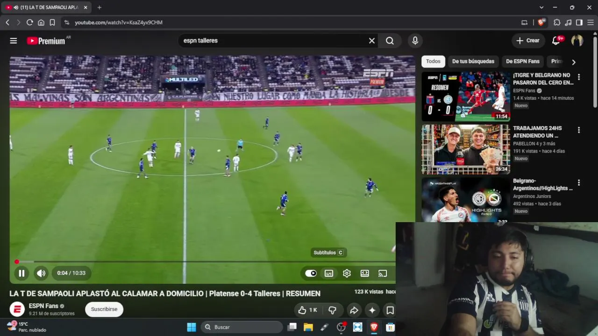Turn on subtitles in the player
Image resolution: width=598 pixels, height=336 pixels.
[x=329, y=273]
